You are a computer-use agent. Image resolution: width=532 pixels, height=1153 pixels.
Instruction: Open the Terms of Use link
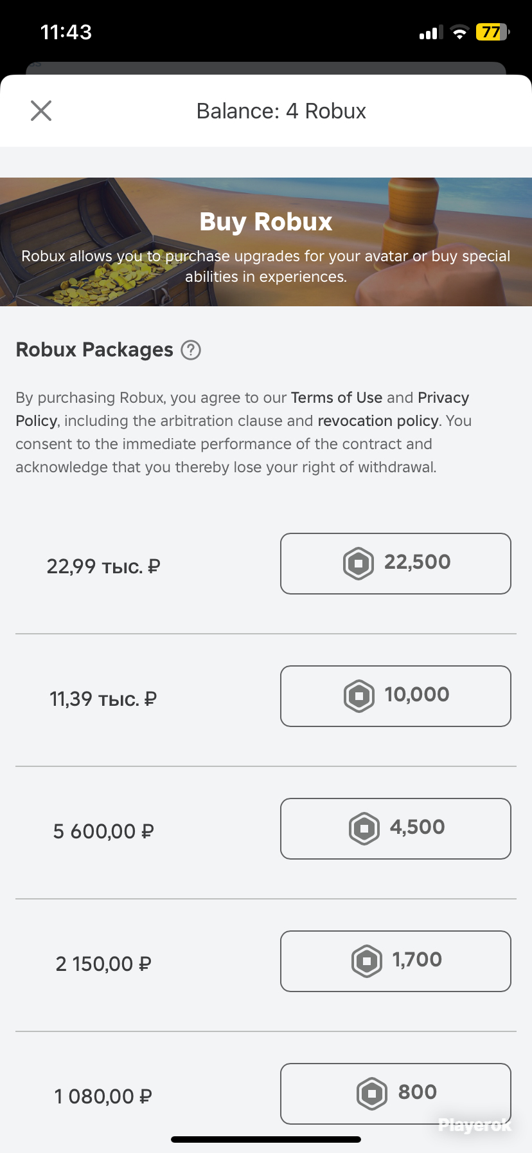point(337,398)
